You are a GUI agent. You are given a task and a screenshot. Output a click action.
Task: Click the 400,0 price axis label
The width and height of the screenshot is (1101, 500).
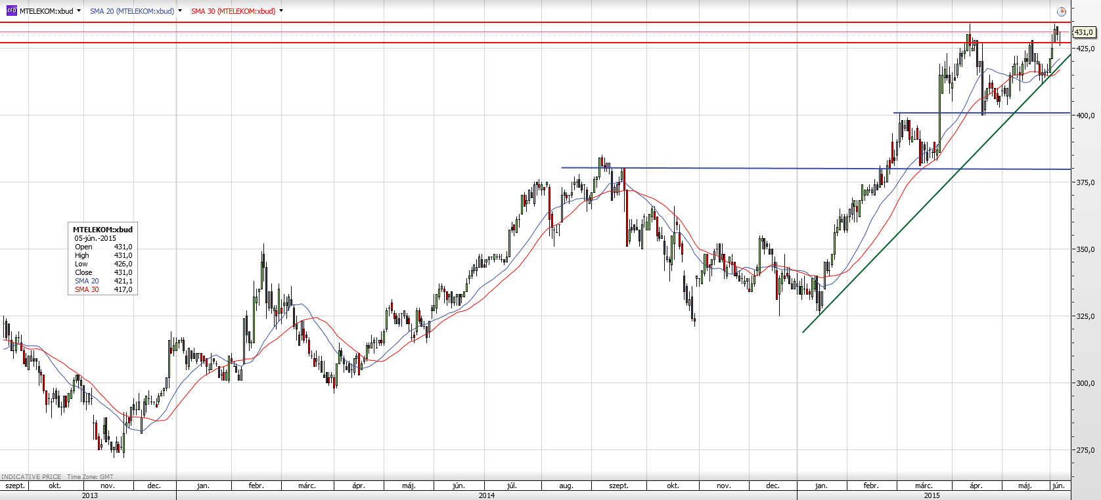pos(1085,115)
